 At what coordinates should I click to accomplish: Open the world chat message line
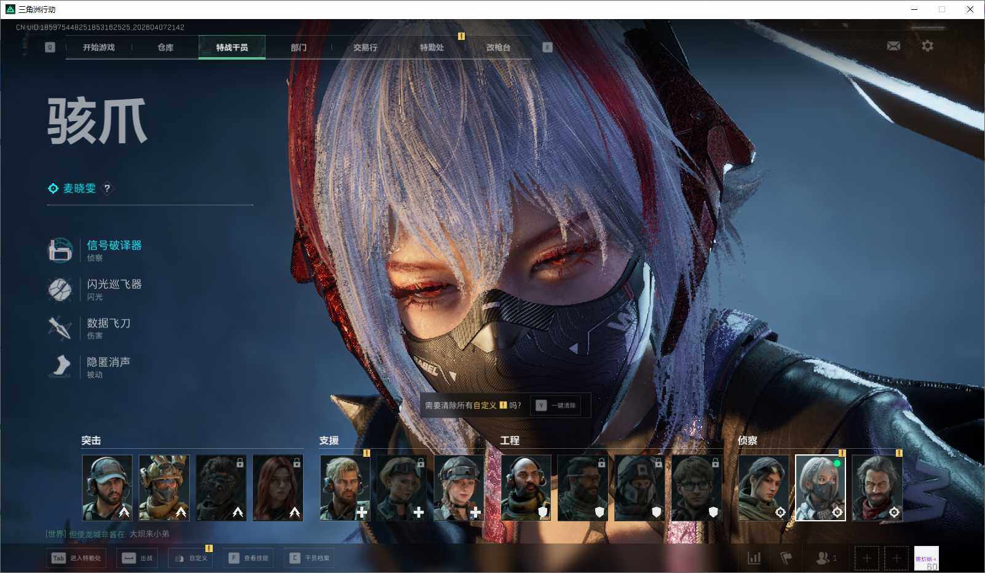click(108, 534)
